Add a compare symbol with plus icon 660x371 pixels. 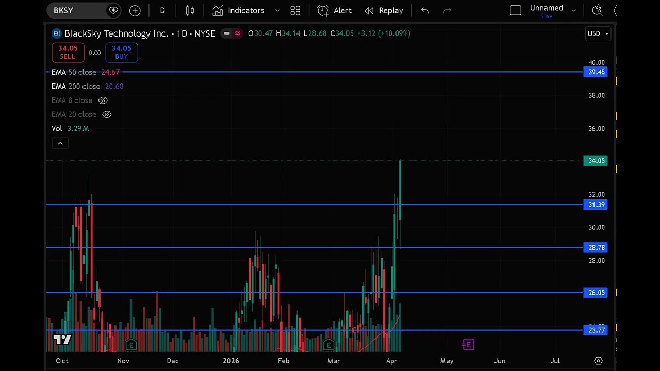coord(135,10)
